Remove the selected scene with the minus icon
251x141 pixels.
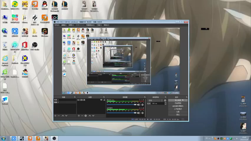(x=59, y=116)
